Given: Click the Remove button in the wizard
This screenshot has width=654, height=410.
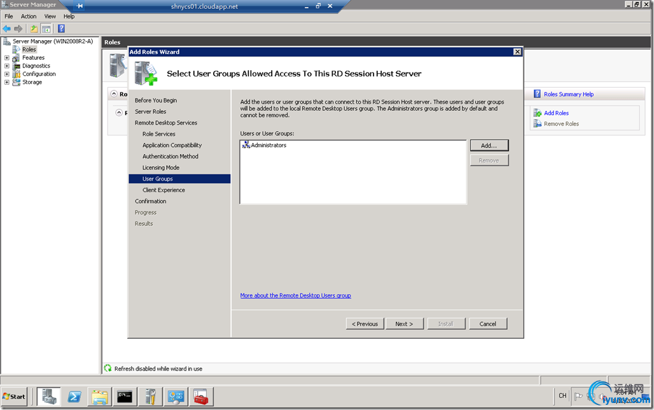Looking at the screenshot, I should click(489, 160).
